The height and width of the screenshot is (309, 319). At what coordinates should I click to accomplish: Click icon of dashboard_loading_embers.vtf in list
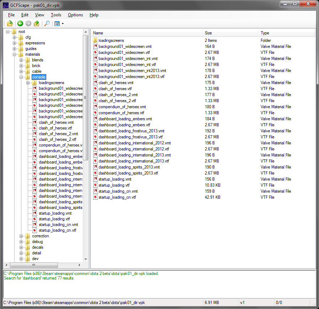(95, 125)
